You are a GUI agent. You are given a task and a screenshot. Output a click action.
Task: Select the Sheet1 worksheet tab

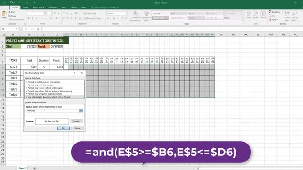pos(22,168)
